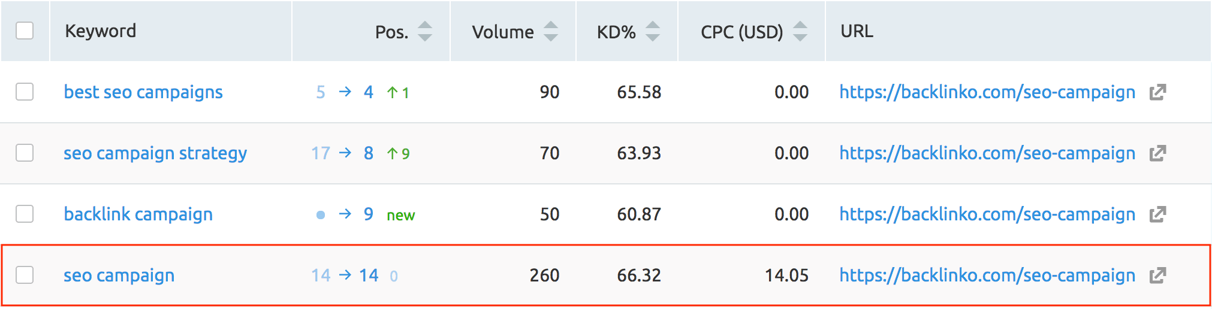
Task: Sort by KD% column arrows
Action: 653,31
